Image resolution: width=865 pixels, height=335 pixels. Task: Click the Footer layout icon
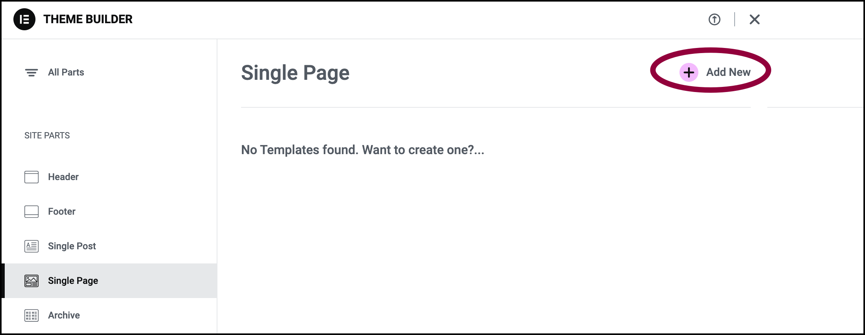pyautogui.click(x=32, y=212)
